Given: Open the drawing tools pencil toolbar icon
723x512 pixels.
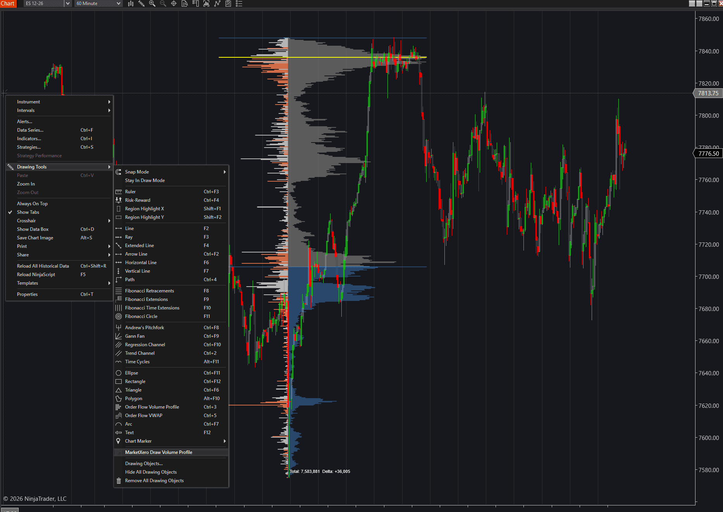Looking at the screenshot, I should (141, 3).
